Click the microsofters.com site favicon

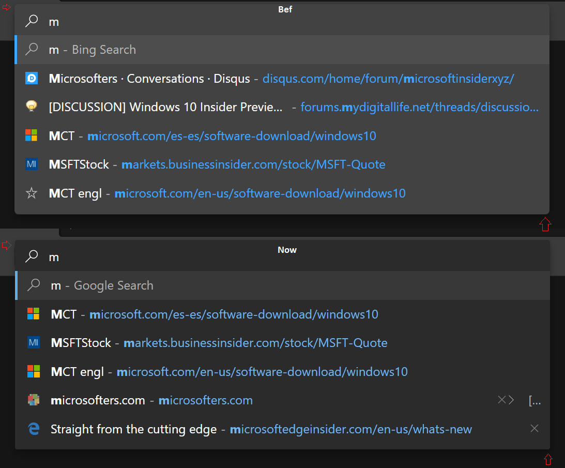(34, 400)
